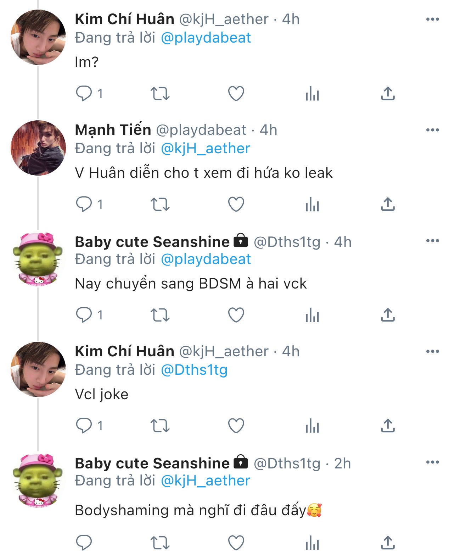Retweet the "Vcl joke" tweet
The width and height of the screenshot is (455, 560).
click(160, 426)
